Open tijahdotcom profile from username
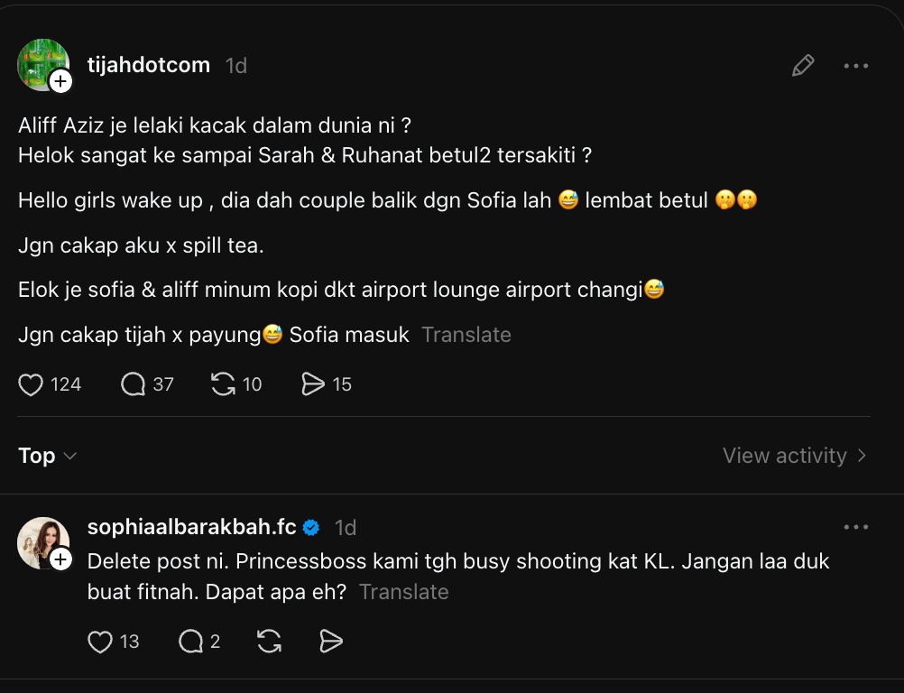The height and width of the screenshot is (693, 904). point(148,65)
